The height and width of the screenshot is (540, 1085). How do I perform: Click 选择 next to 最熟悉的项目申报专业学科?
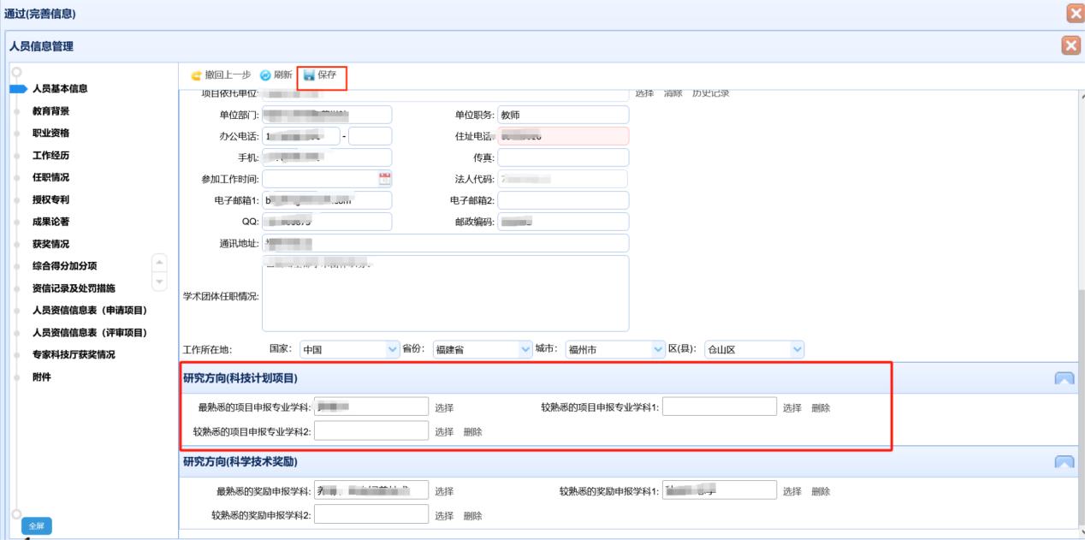point(444,408)
